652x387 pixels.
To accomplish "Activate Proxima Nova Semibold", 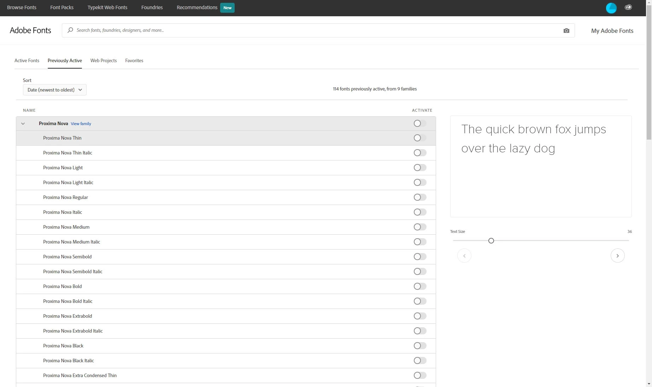I will click(420, 257).
